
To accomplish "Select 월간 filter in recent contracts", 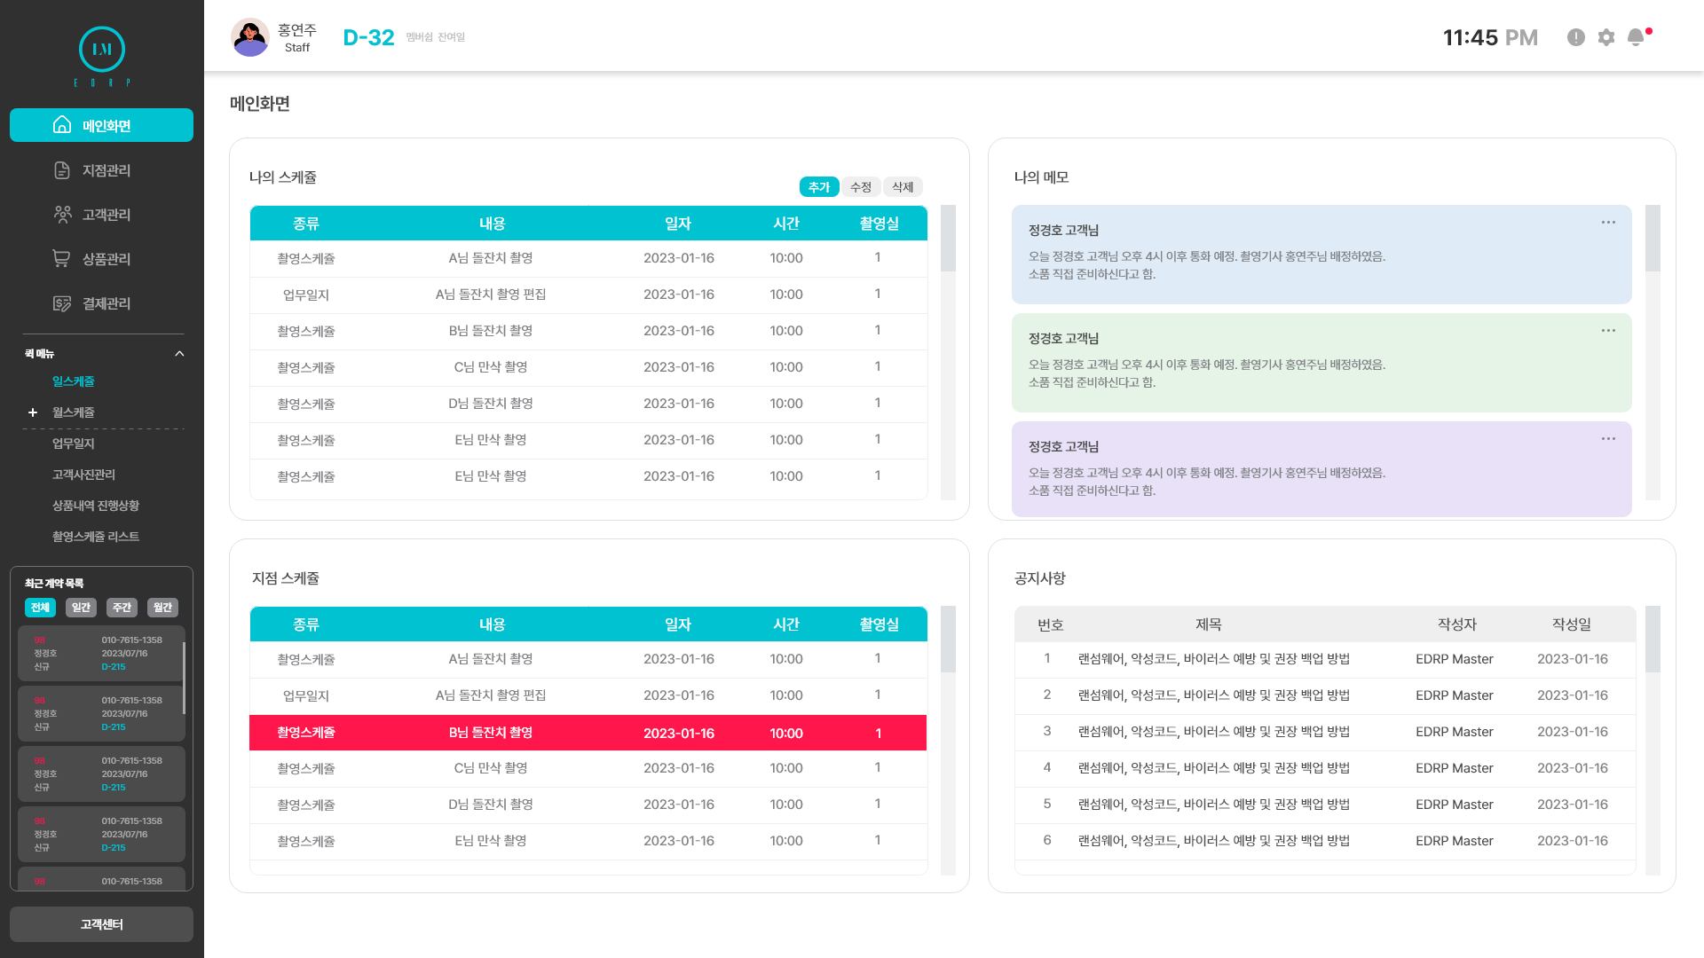I will tap(162, 608).
